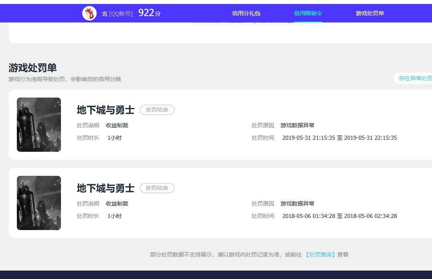Click penalty time 2018-05-06 01:34:28 至 2018-05-06 02:34:28
The image size is (432, 279).
339,216
